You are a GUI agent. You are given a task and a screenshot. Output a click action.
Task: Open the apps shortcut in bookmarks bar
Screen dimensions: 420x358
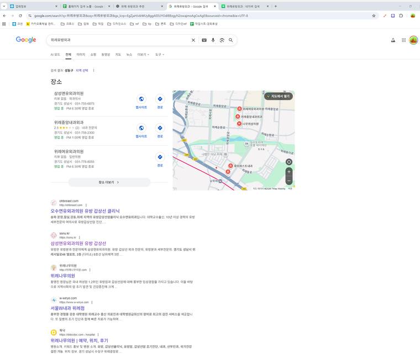[4, 24]
